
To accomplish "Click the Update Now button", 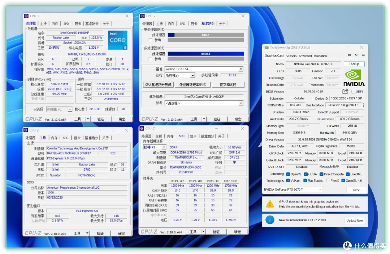I will click(x=355, y=220).
